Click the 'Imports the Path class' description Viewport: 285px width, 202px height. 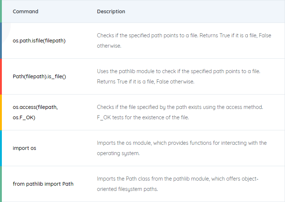pos(178,184)
